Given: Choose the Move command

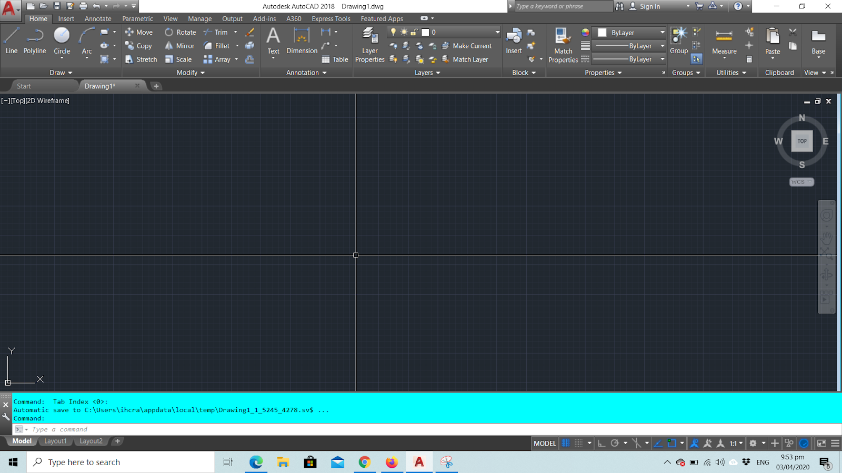Looking at the screenshot, I should coord(139,32).
